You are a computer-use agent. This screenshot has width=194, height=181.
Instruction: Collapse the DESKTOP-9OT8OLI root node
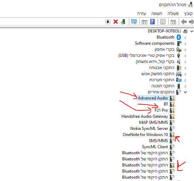[192, 31]
